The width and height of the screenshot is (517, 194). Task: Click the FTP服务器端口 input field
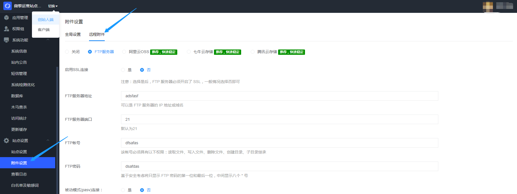280,119
